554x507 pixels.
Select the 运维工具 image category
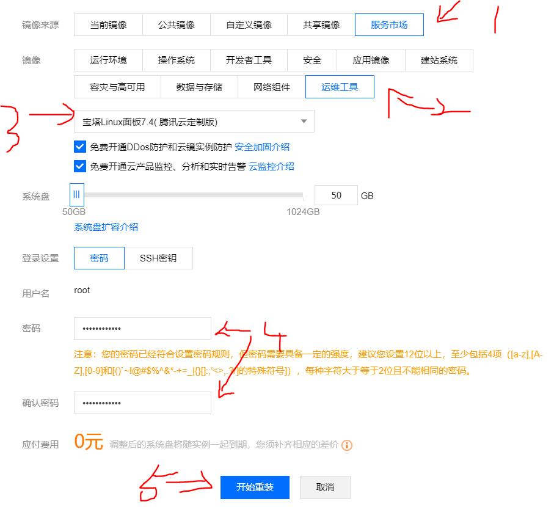(x=340, y=87)
